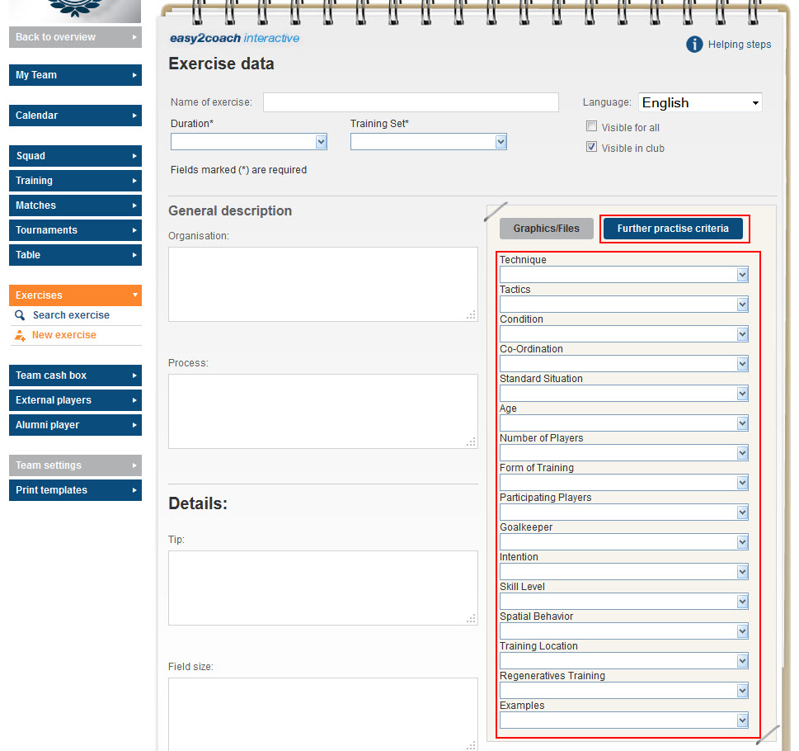Click the New exercise cone icon

tap(20, 335)
